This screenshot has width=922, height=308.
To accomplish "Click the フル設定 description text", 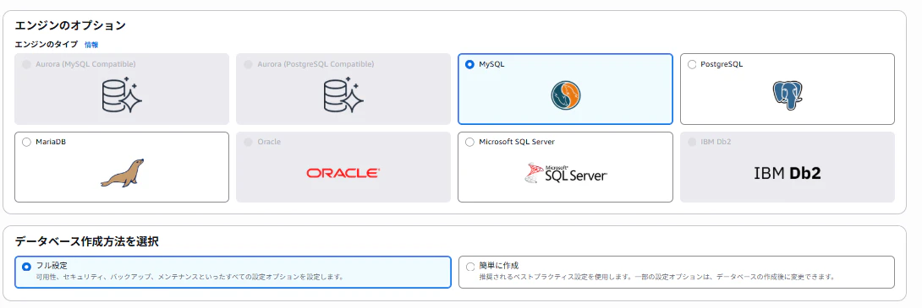I will coord(189,276).
